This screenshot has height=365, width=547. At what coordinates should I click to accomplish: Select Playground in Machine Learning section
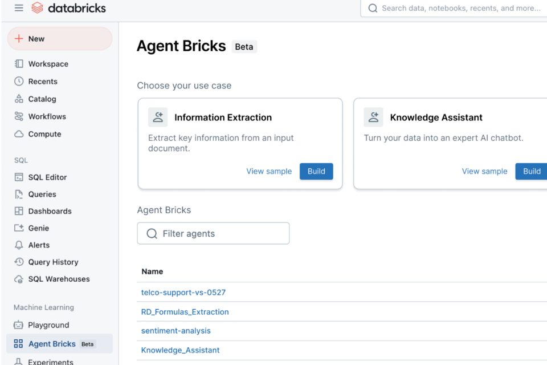(x=48, y=325)
